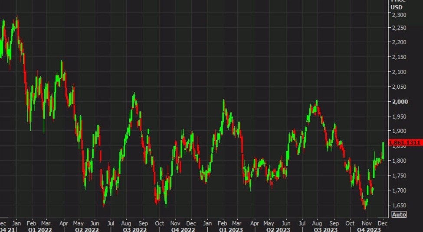Select Q2 2022 on the time axis
This screenshot has width=423, height=232.
87,229
